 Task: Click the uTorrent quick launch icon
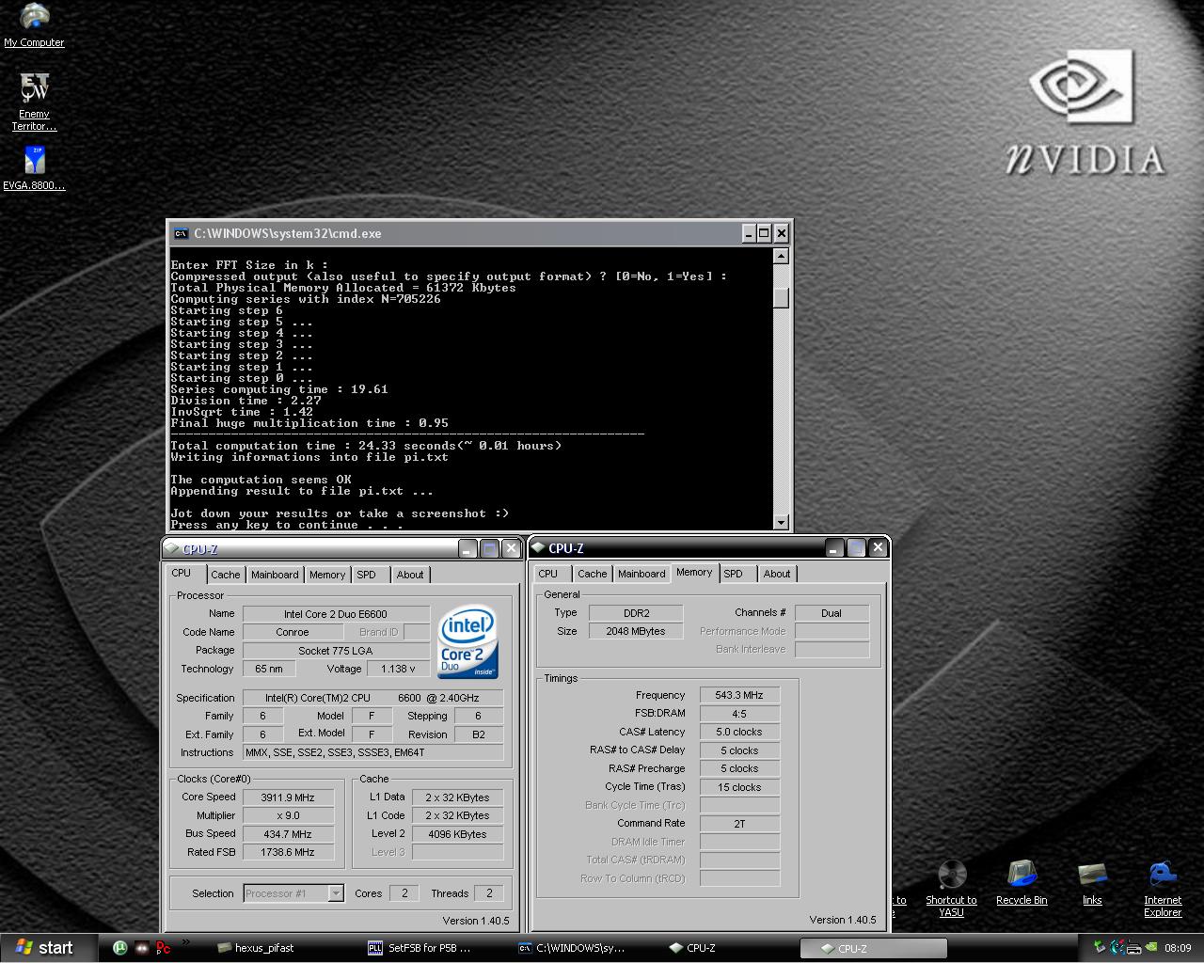pos(119,948)
